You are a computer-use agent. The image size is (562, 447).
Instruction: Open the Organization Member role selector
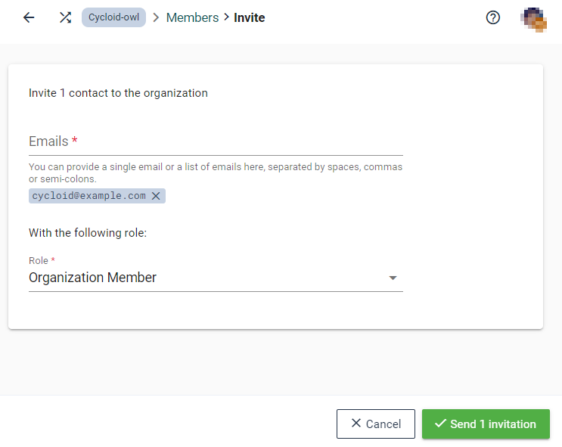[204, 278]
